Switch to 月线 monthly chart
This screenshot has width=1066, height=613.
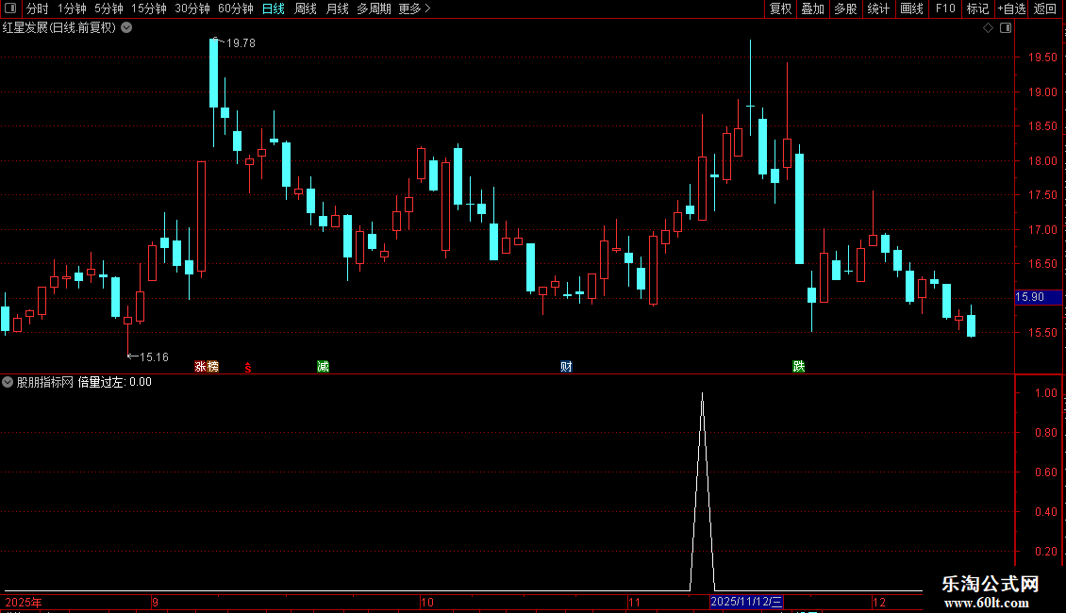pyautogui.click(x=337, y=8)
